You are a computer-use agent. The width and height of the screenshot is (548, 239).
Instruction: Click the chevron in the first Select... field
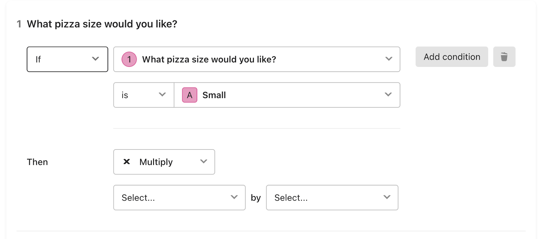(234, 197)
